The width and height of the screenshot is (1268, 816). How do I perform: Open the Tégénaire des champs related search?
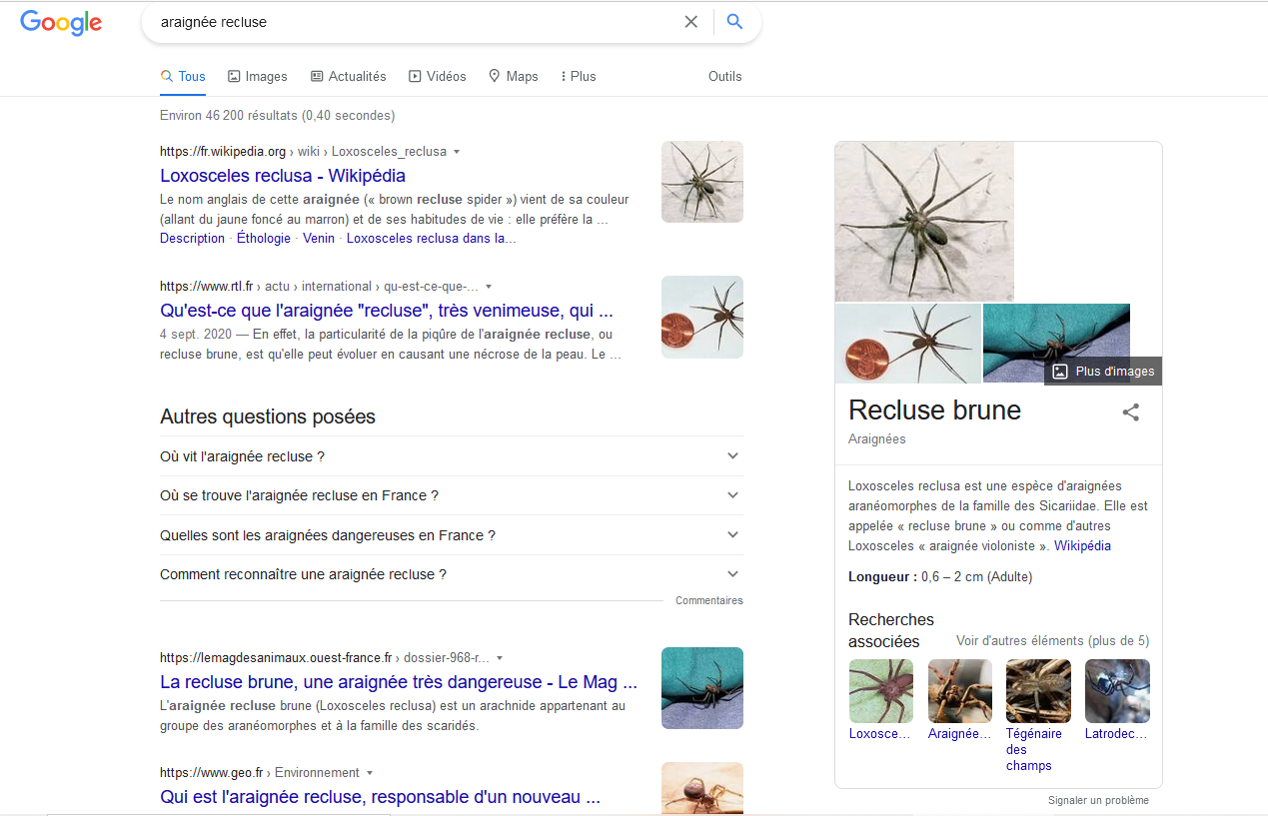tap(1038, 716)
